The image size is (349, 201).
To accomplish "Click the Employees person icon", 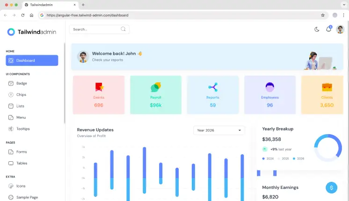I will [x=270, y=87].
